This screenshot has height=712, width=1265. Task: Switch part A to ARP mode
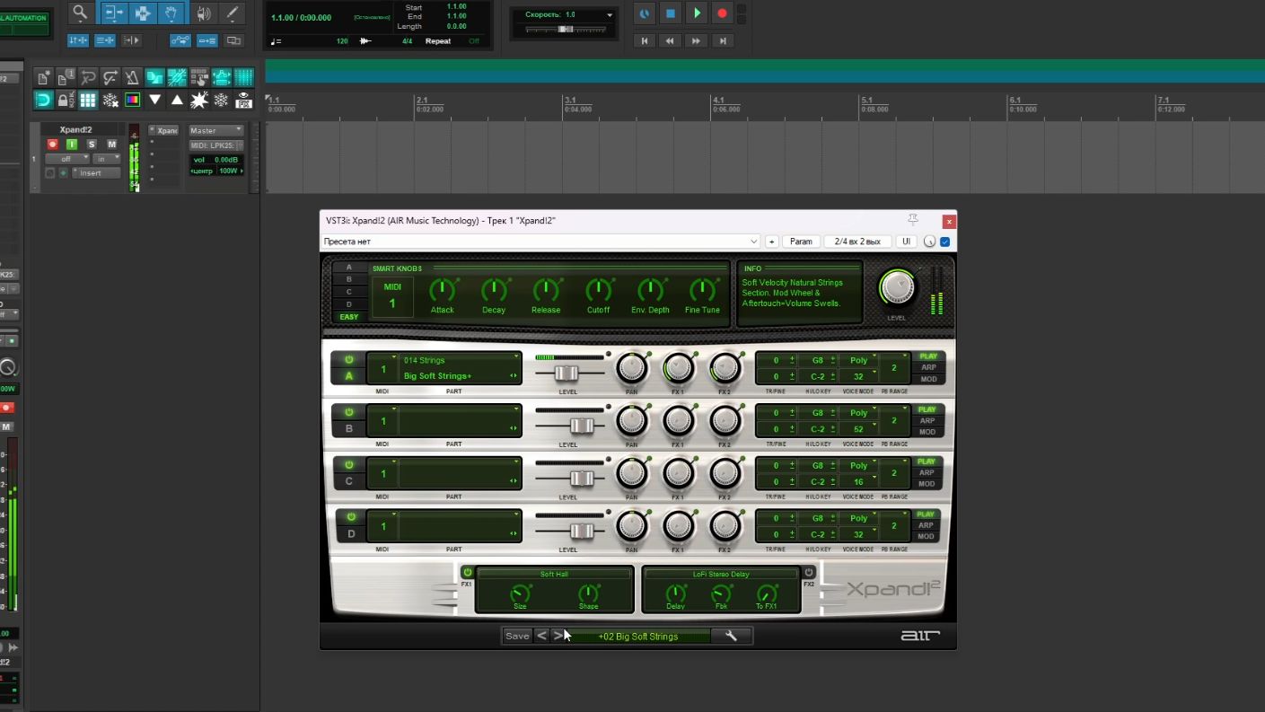point(927,367)
